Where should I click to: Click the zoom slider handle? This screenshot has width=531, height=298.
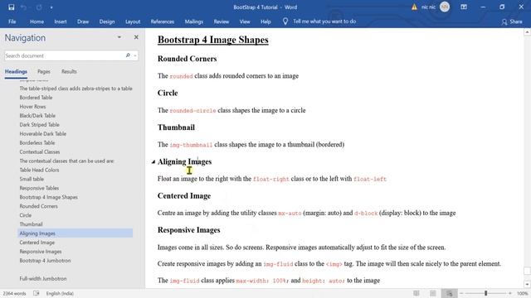point(485,293)
